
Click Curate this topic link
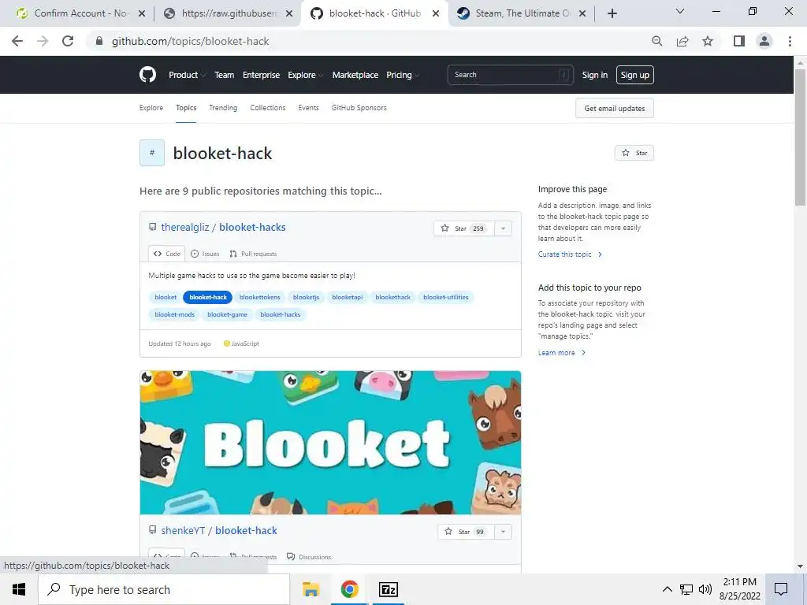pyautogui.click(x=570, y=254)
